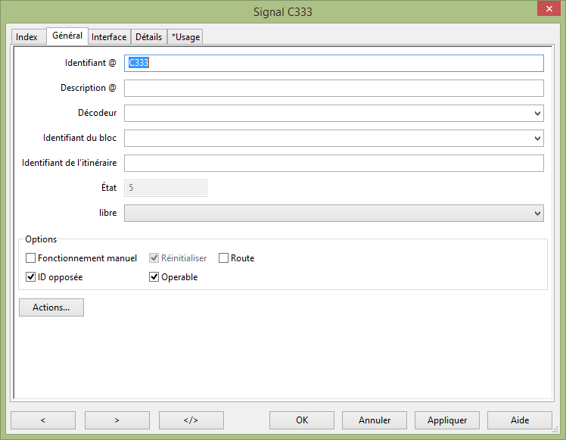Open the libre dropdown list
This screenshot has width=566, height=440.
(x=537, y=214)
